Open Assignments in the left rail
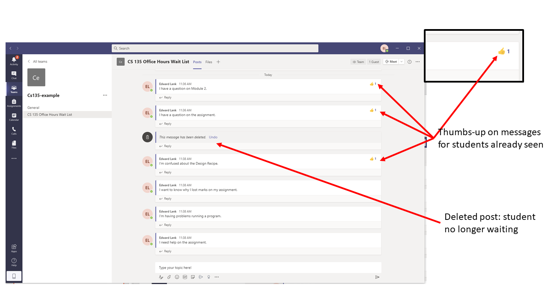The height and width of the screenshot is (308, 548). [14, 103]
